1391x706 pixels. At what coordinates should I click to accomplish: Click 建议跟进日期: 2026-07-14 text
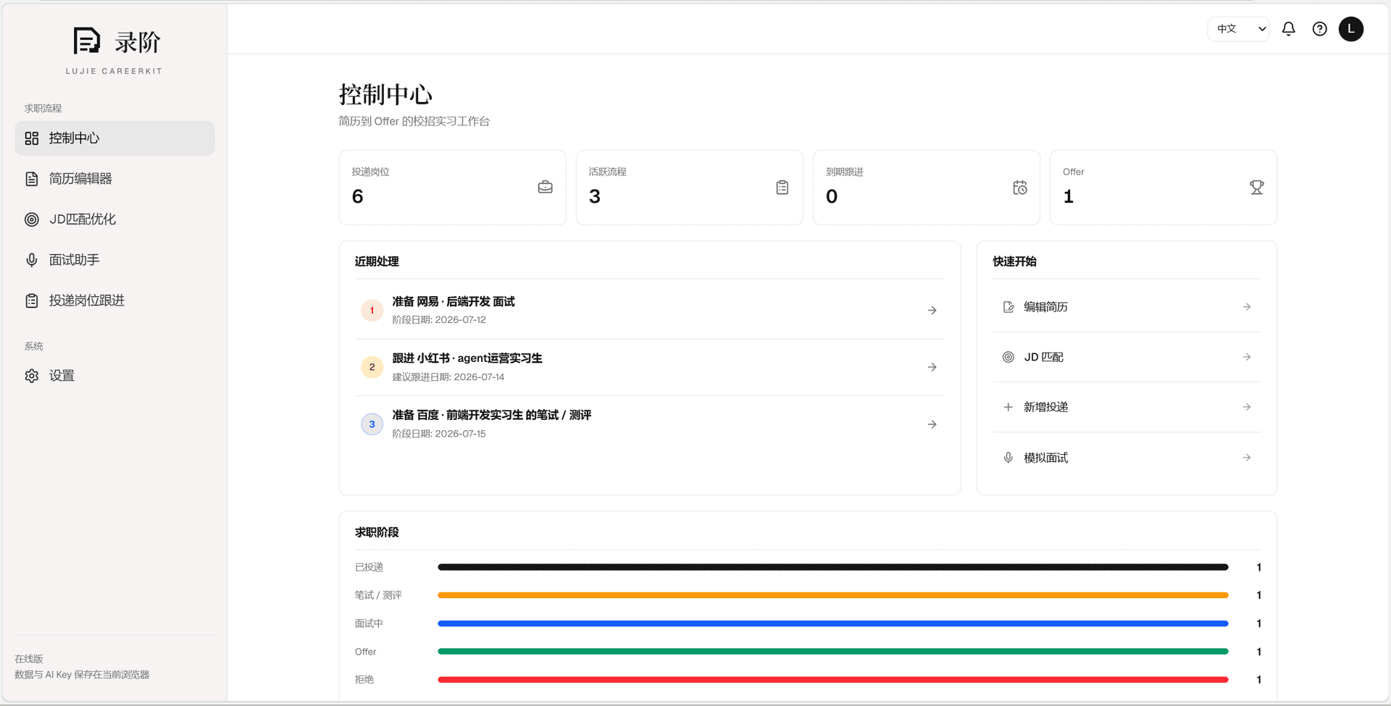448,377
